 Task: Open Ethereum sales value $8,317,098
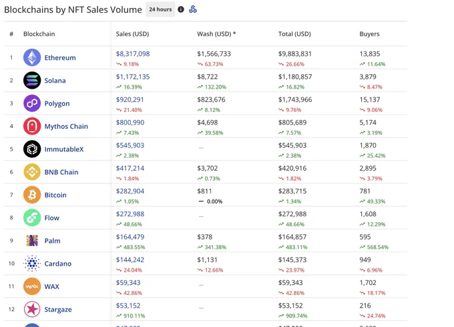(133, 54)
